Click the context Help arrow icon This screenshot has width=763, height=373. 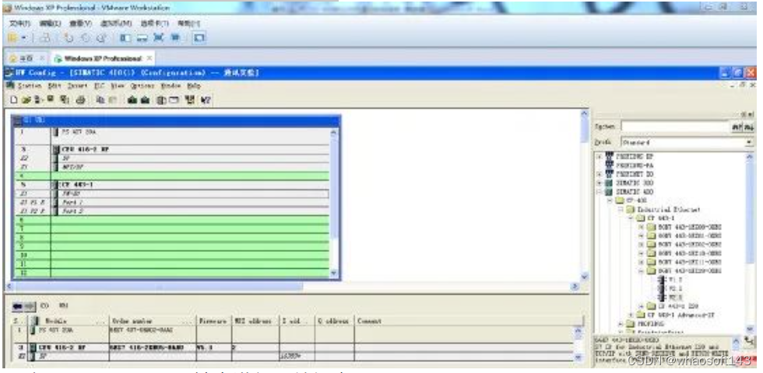[206, 100]
